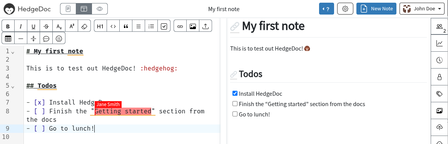Insert an ordered list

pyautogui.click(x=151, y=26)
